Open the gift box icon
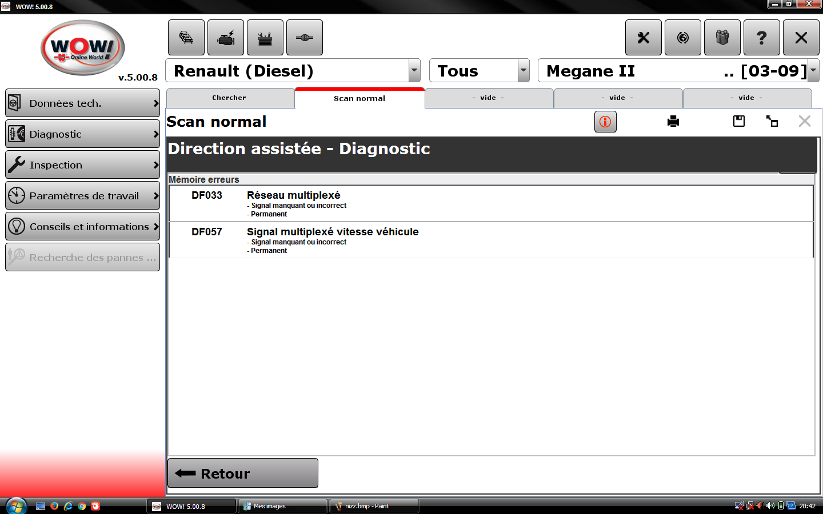823x514 pixels. coord(722,38)
